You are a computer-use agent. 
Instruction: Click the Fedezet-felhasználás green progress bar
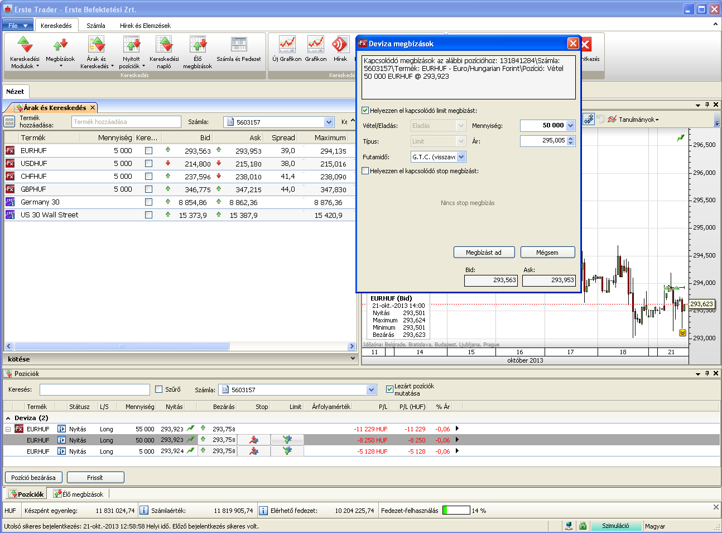click(456, 510)
